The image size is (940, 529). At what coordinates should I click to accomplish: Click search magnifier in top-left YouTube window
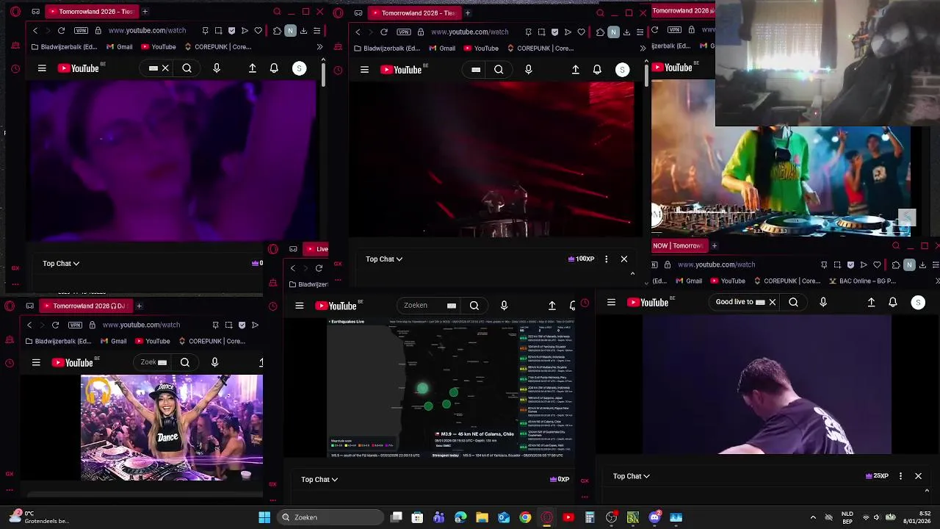tap(187, 68)
